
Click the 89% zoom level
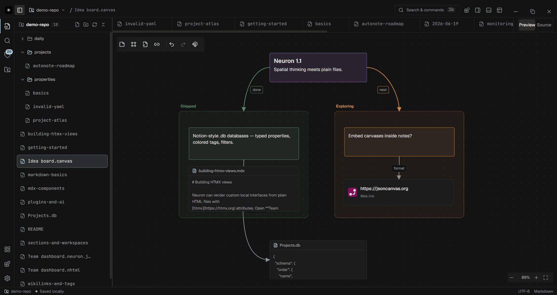pyautogui.click(x=525, y=278)
